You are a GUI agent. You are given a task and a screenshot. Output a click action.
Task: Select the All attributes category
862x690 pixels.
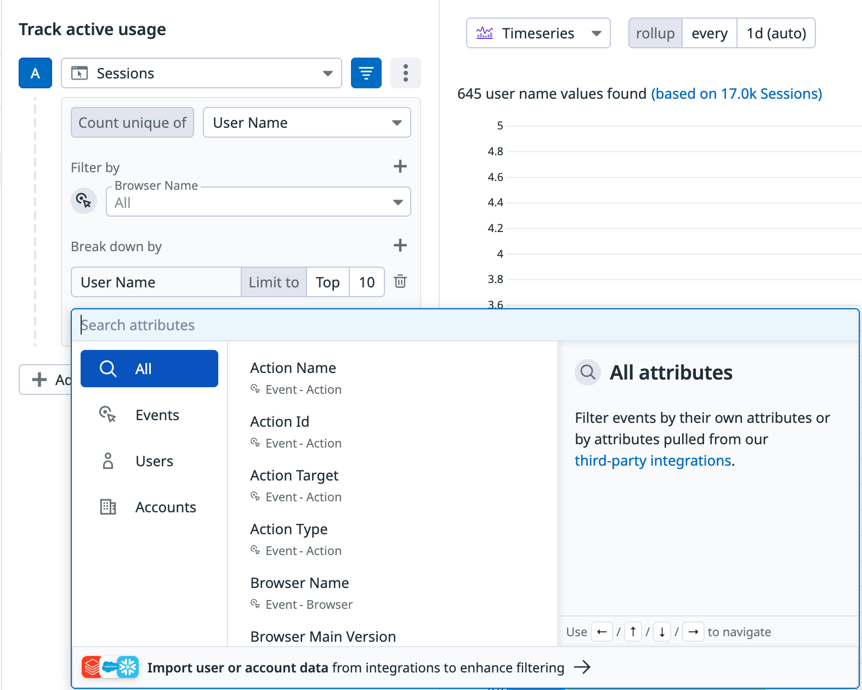(149, 369)
